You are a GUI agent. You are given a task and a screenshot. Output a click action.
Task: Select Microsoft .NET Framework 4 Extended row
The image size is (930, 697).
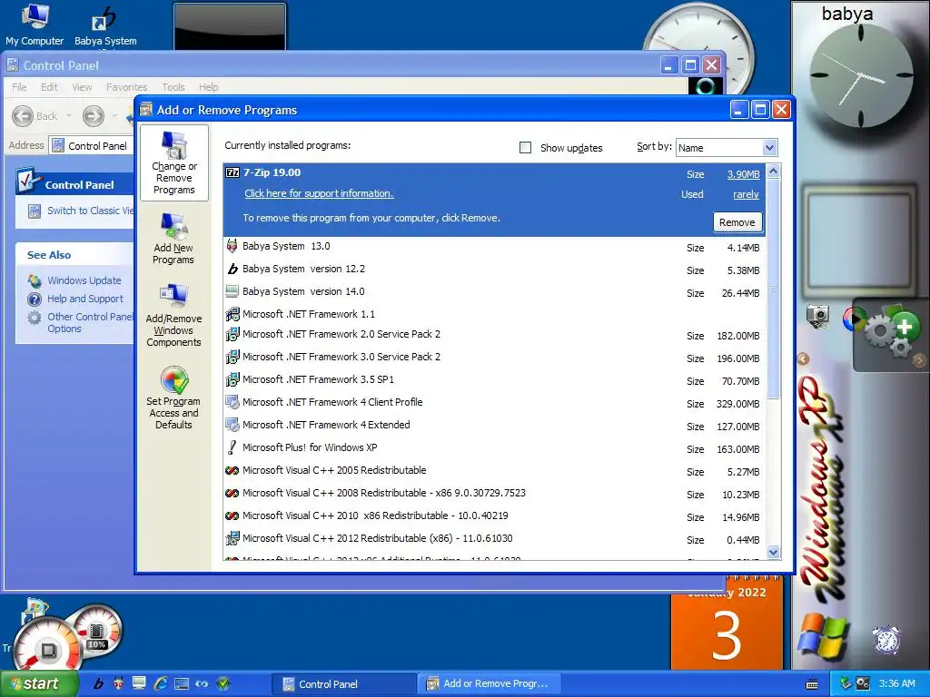[495, 426]
